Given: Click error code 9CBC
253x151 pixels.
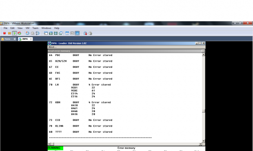Looking at the screenshot, I should [x=74, y=91].
